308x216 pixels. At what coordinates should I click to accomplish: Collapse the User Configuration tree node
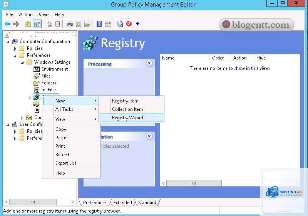(x=8, y=125)
